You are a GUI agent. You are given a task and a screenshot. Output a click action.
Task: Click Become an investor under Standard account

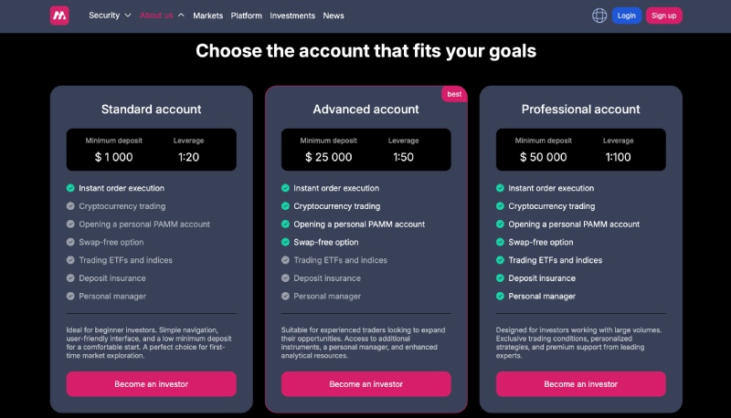[152, 384]
